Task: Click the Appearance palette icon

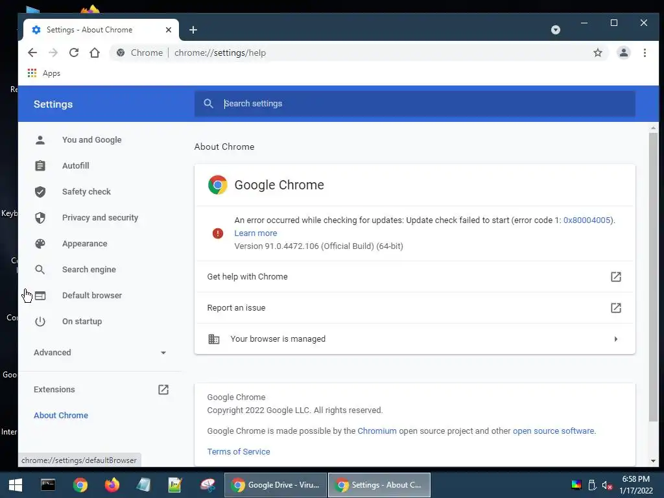Action: click(x=40, y=244)
